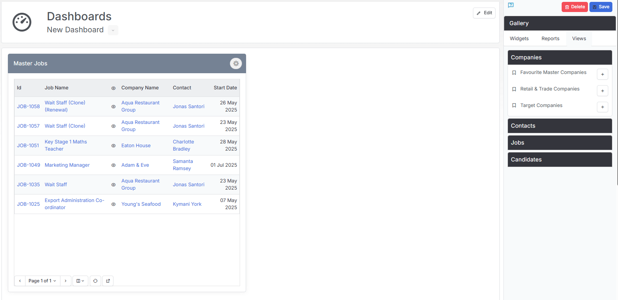Select Favourite Master Companies view text

pos(553,72)
